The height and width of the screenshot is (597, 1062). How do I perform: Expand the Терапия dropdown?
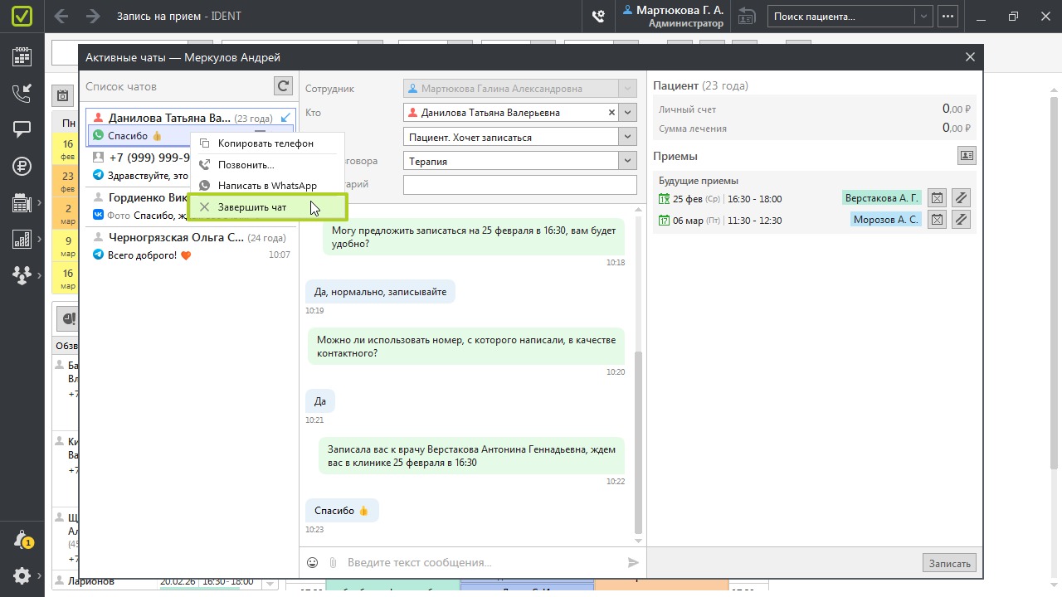click(628, 162)
